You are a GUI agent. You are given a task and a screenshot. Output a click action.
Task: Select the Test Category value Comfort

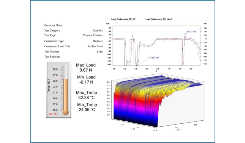tap(98, 31)
